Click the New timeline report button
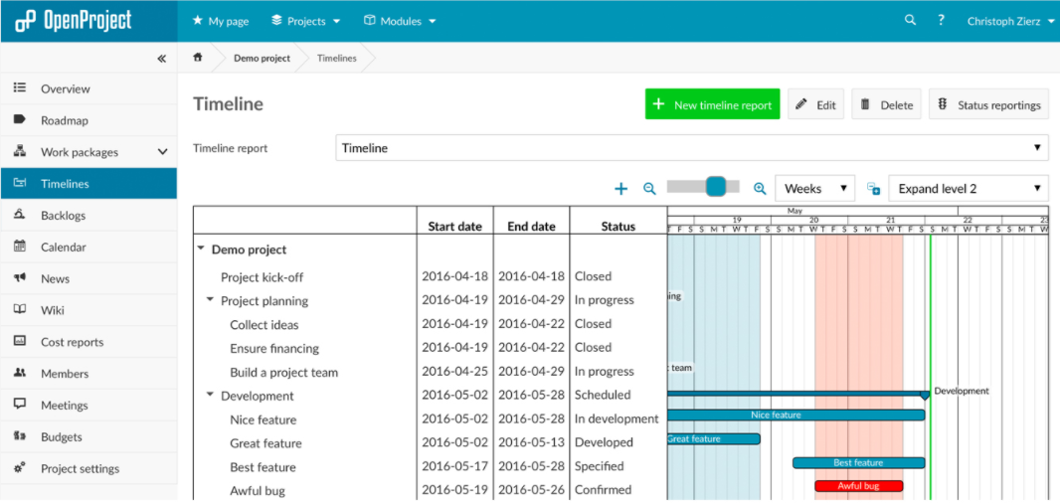The width and height of the screenshot is (1060, 503). click(x=712, y=104)
